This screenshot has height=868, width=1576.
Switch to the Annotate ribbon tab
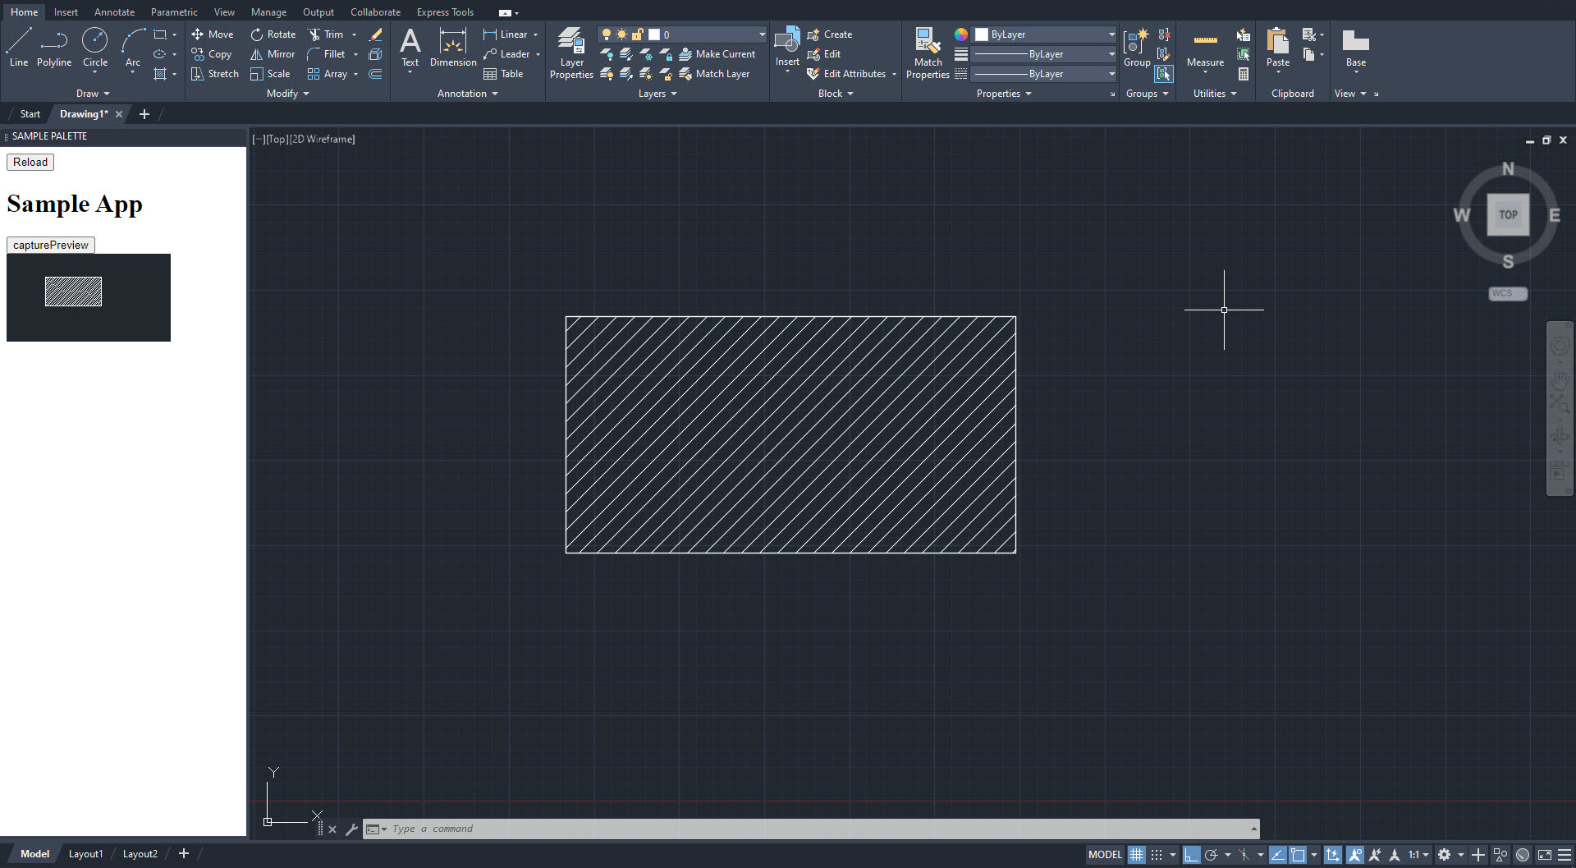click(114, 12)
